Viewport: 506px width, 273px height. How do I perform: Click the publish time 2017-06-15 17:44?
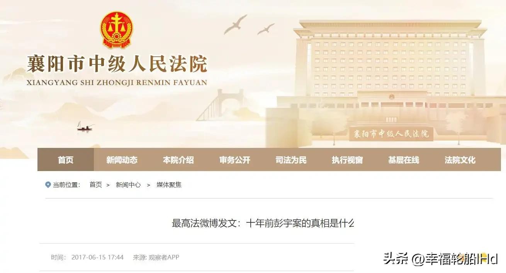pos(97,257)
